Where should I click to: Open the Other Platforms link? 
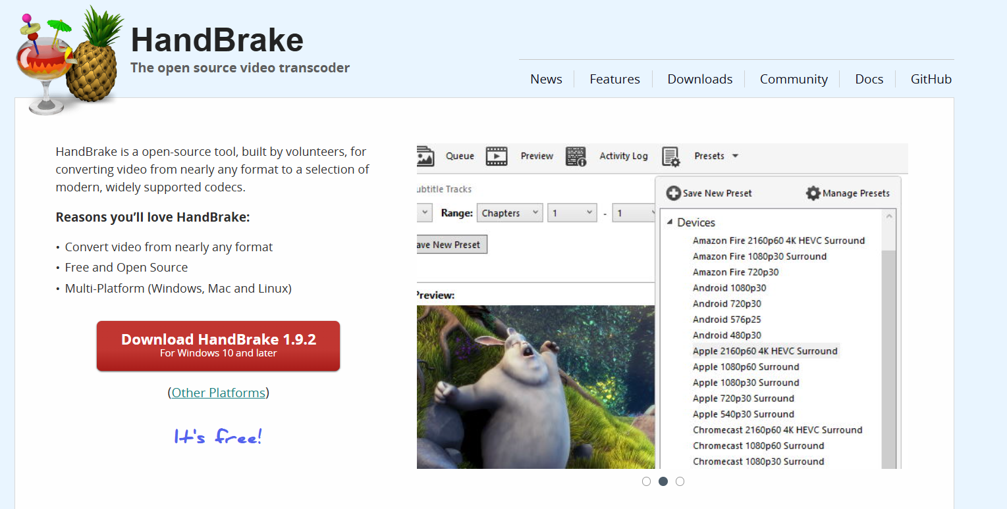219,393
